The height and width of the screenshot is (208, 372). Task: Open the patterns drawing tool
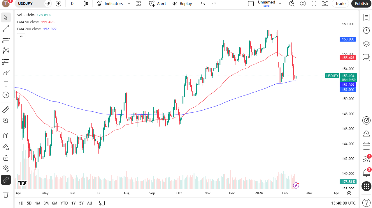tap(6, 50)
